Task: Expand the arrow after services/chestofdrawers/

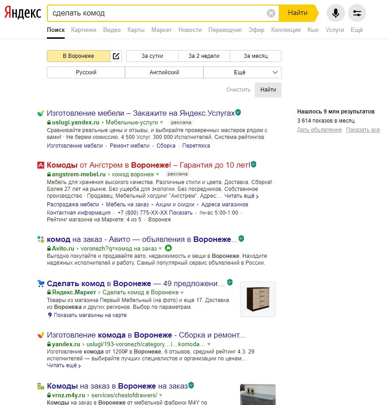Action: pyautogui.click(x=160, y=395)
